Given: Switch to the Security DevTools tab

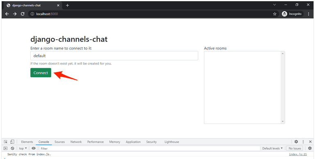Looking at the screenshot, I should coord(151,142).
